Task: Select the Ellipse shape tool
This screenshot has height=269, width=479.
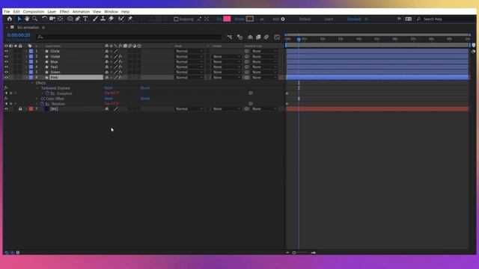Action: (70, 19)
